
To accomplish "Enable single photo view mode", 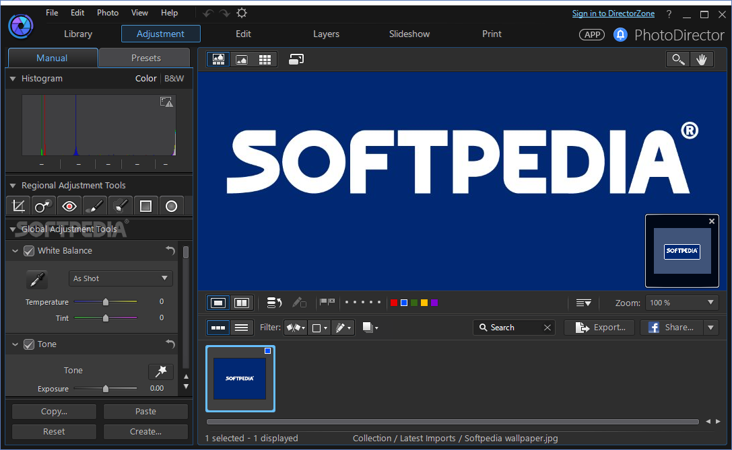I will coord(218,303).
